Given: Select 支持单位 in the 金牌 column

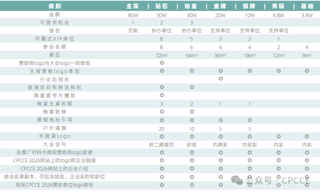Looking at the screenshot, I should 220,30.
